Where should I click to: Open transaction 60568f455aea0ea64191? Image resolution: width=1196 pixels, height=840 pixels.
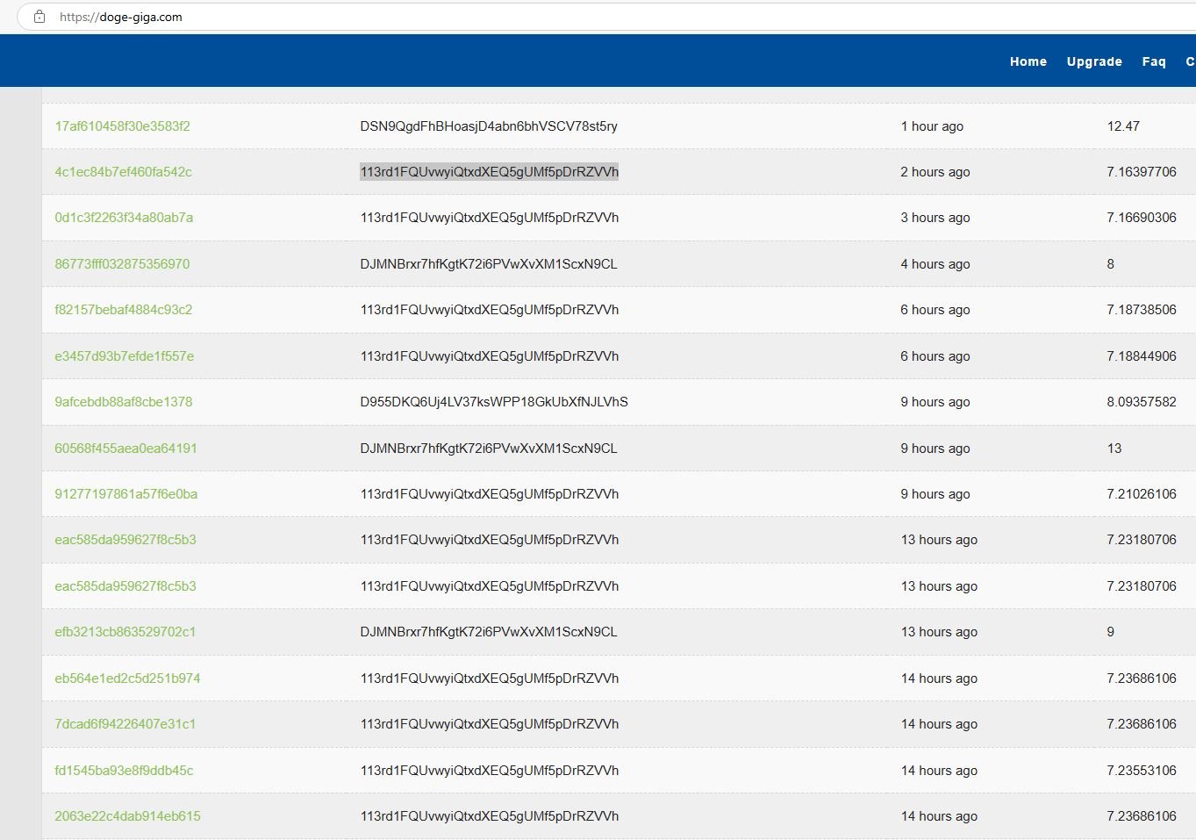(125, 449)
